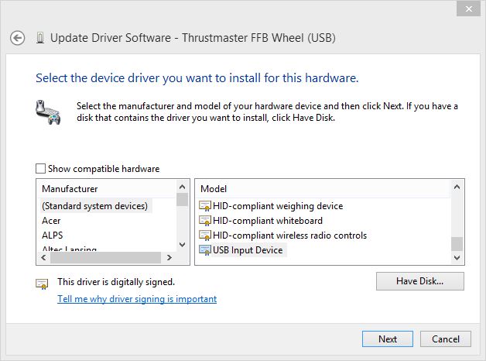Open the Have Disk... dialog

tap(420, 281)
